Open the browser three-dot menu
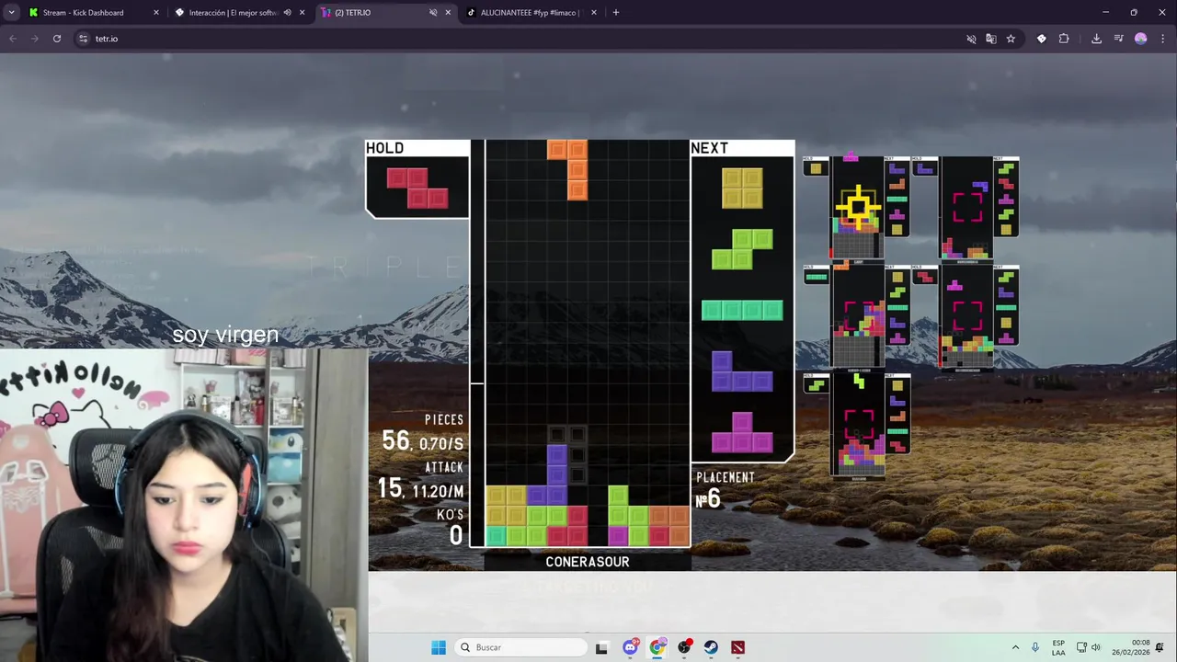The height and width of the screenshot is (662, 1177). point(1163,39)
